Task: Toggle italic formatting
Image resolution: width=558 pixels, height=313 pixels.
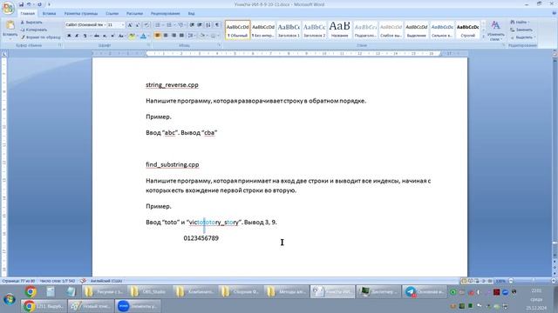Action: tap(77, 36)
